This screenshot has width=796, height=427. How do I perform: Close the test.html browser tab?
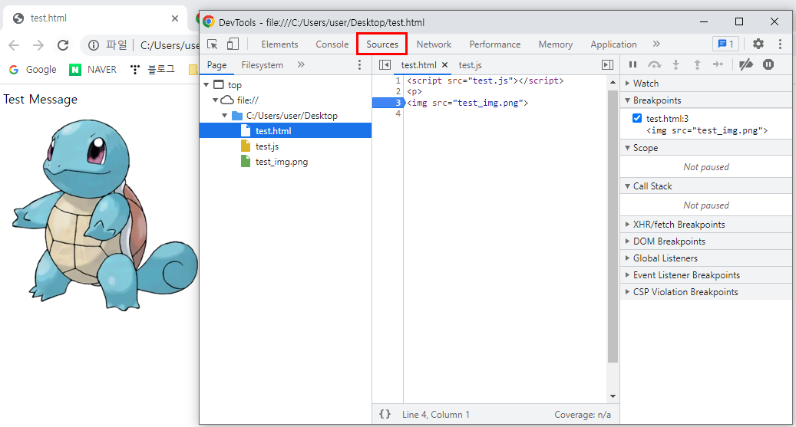(x=175, y=18)
